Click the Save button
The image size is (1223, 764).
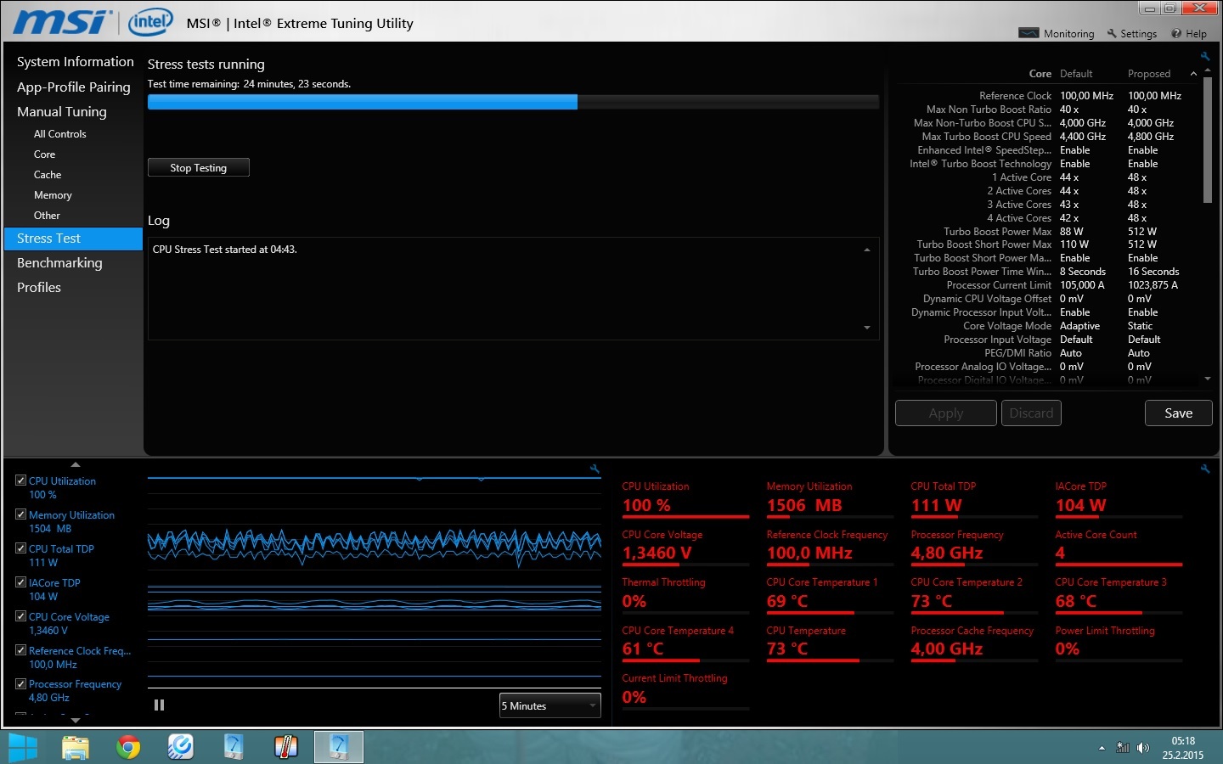pos(1178,413)
